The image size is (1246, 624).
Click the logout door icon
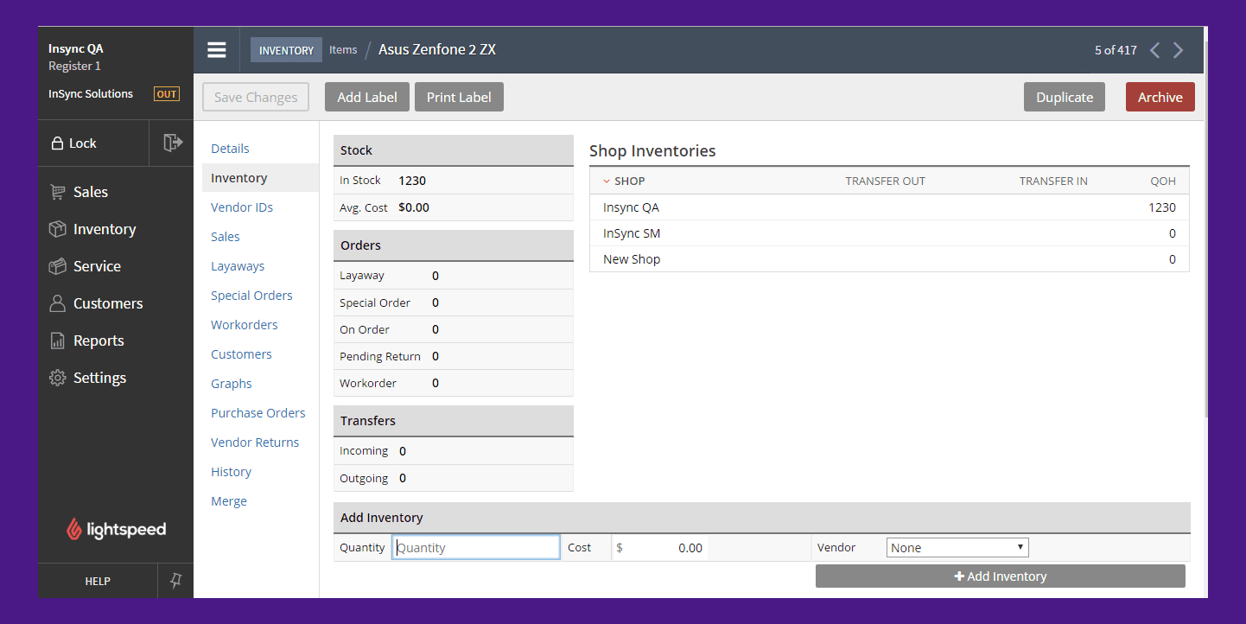(172, 143)
